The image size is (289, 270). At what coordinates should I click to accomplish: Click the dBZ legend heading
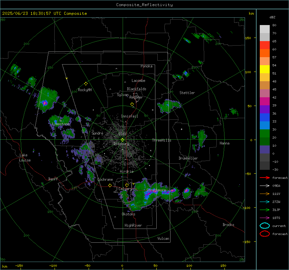(x=272, y=17)
